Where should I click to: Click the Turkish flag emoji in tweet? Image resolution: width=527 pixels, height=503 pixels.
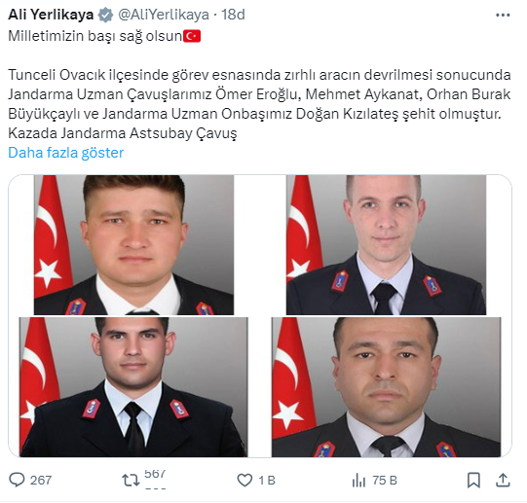(192, 36)
